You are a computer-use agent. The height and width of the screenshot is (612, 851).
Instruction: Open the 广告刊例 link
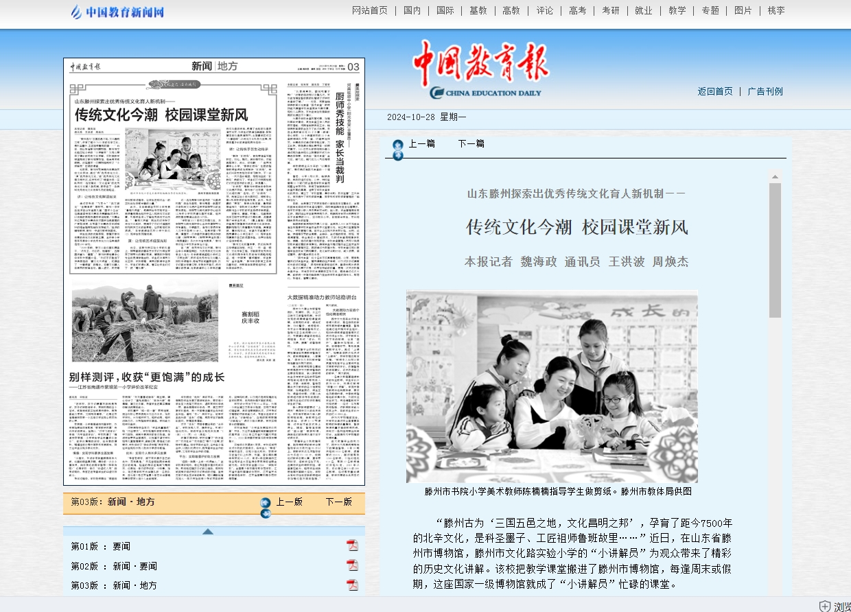pos(765,91)
